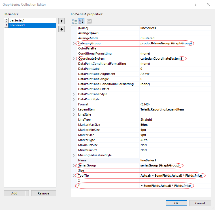This screenshot has width=215, height=210.
Task: Select lineSeries1 in the Members list
Action: 17,25
